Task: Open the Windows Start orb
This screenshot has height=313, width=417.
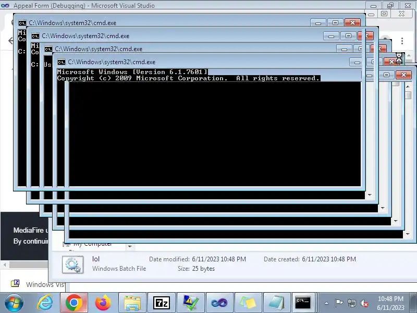Action: point(14,303)
